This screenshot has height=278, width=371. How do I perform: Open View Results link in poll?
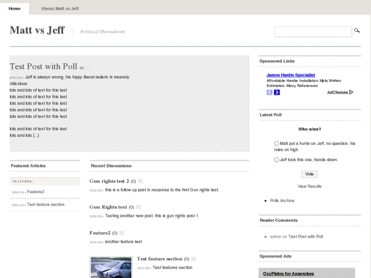click(309, 186)
